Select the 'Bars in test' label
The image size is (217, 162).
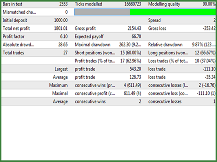[x=12, y=4]
